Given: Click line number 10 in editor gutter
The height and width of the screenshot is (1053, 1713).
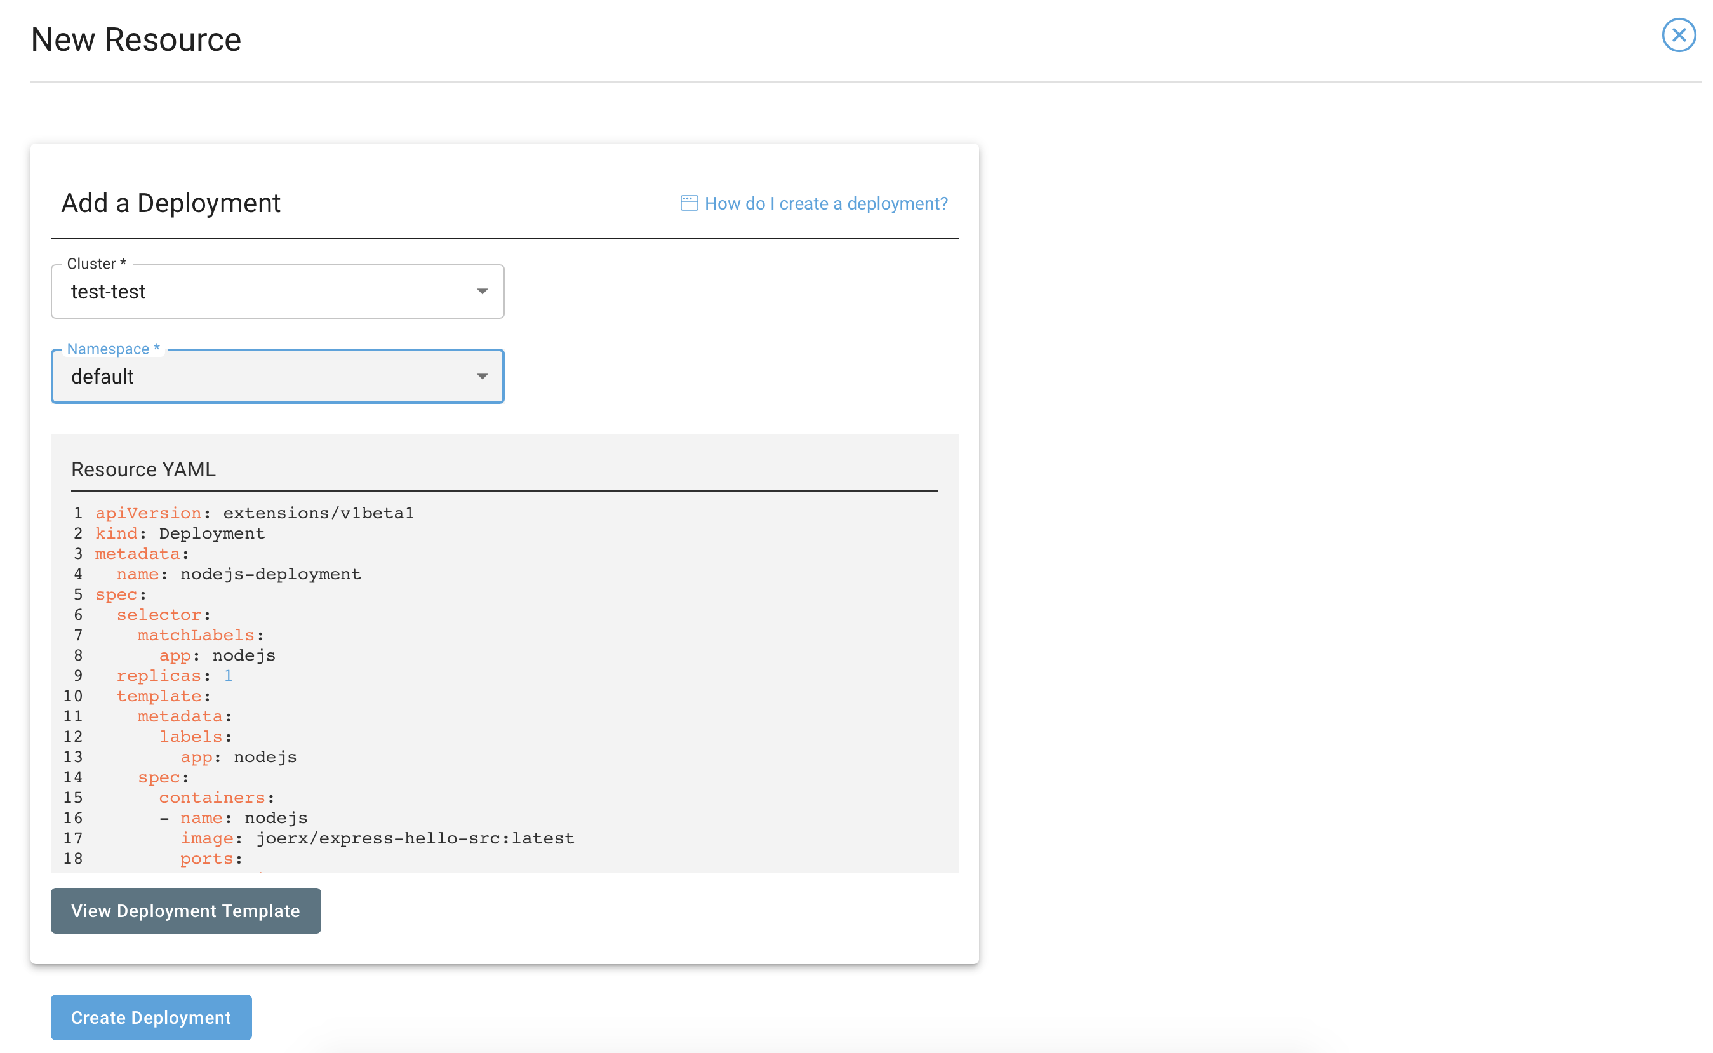Looking at the screenshot, I should point(72,695).
